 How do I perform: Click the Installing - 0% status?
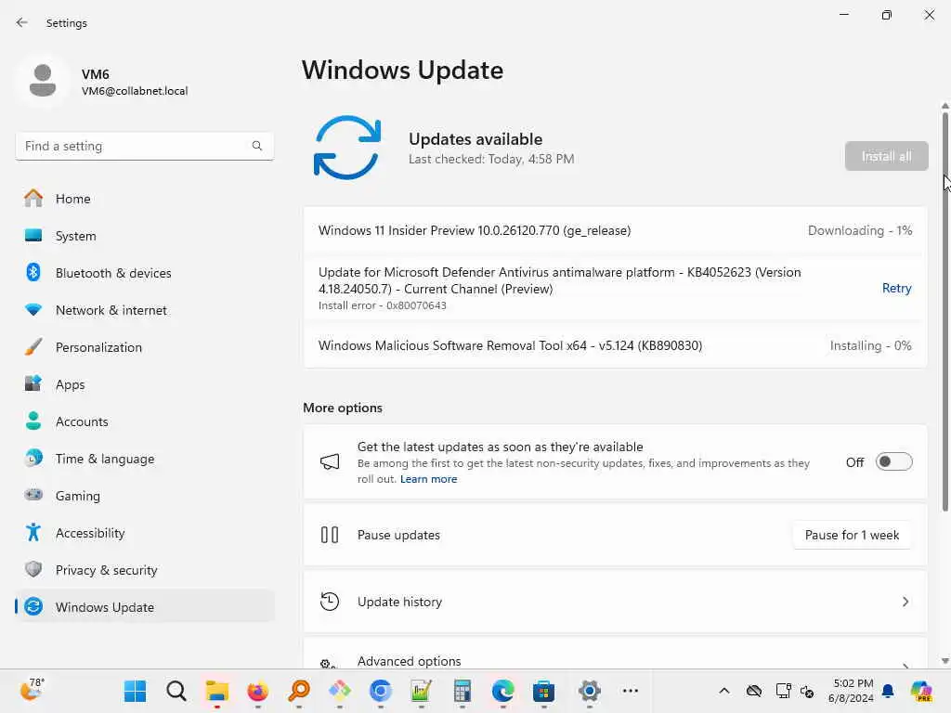coord(870,345)
